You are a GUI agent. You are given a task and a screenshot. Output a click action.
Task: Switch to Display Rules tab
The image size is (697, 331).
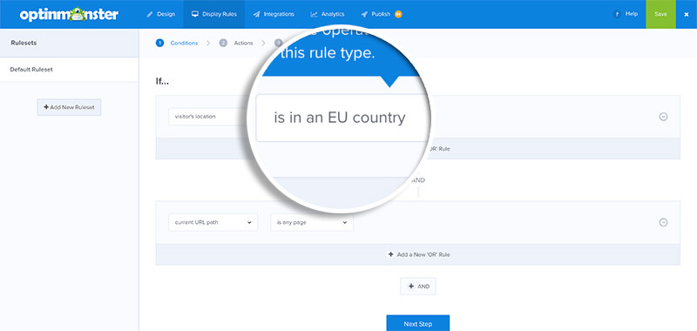tap(213, 14)
